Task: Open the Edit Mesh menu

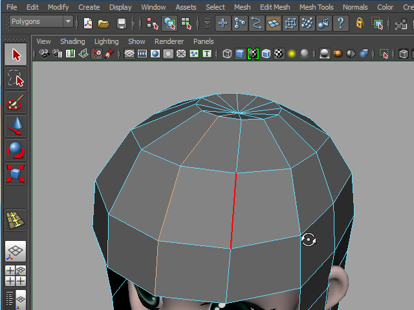Action: [274, 7]
